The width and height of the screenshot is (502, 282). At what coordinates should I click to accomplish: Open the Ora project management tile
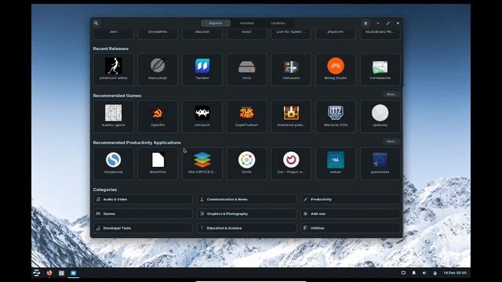pos(291,164)
